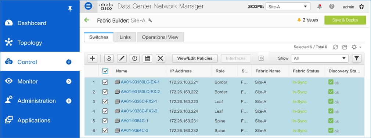Uncheck the AA01-93180LC-EX-1 row checkbox
The width and height of the screenshot is (371, 138).
point(105,82)
